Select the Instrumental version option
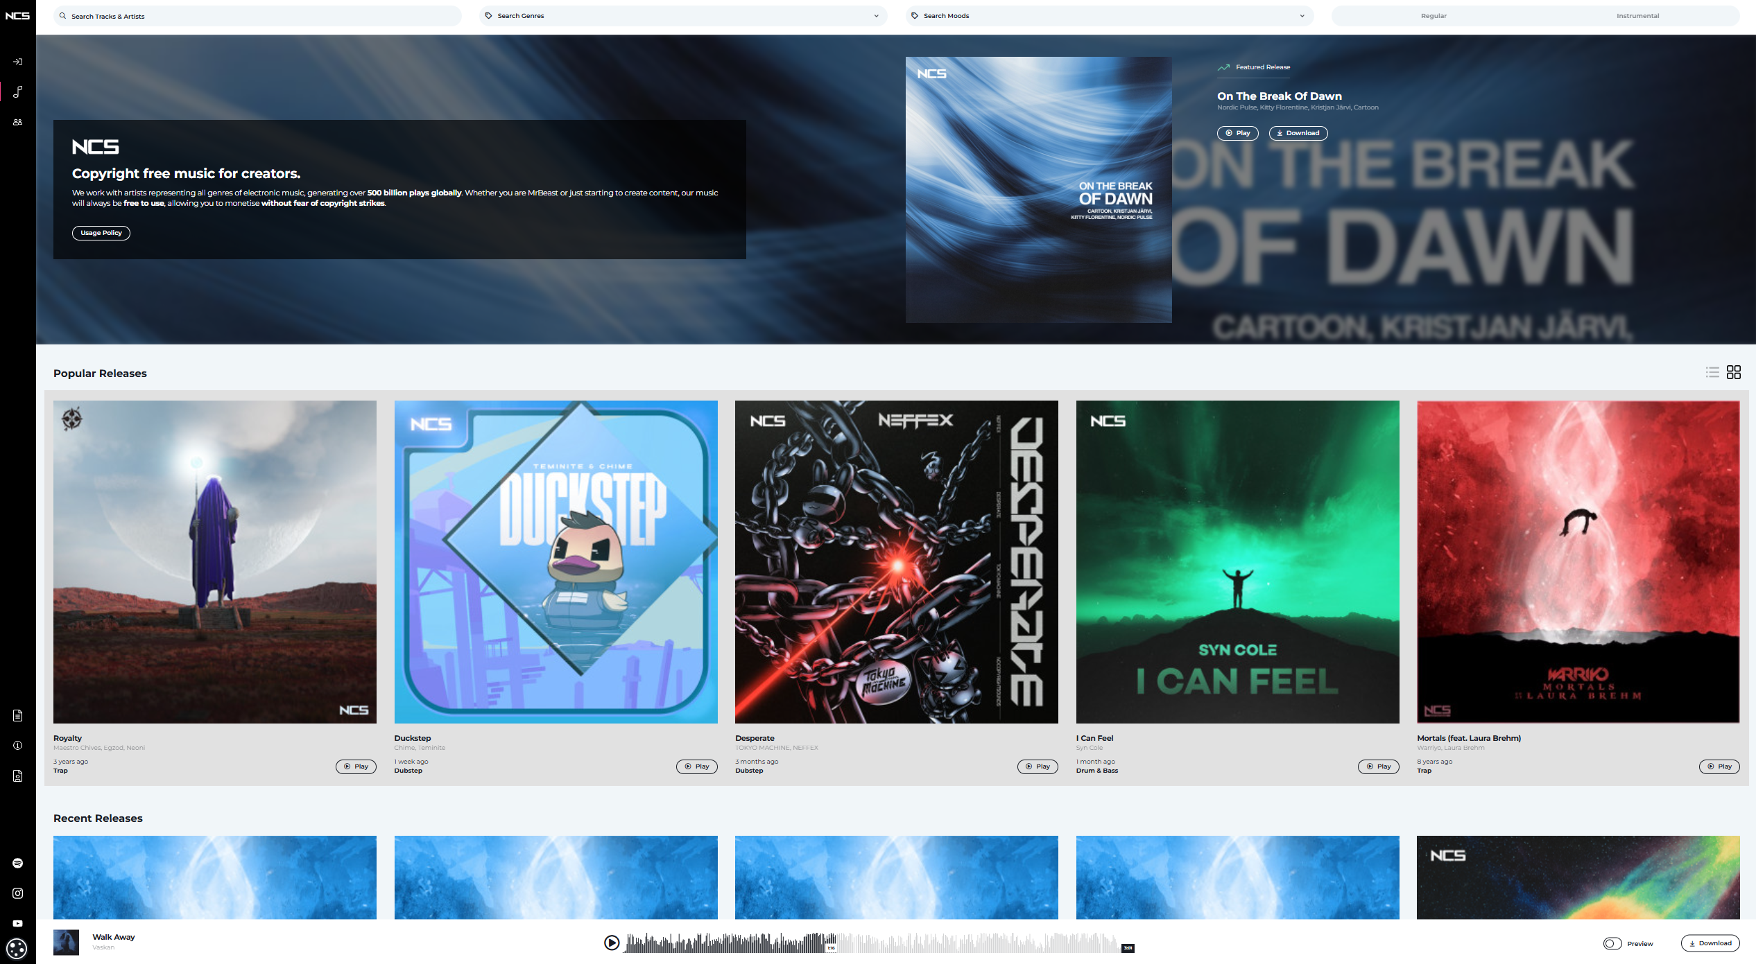The height and width of the screenshot is (964, 1756). point(1637,16)
